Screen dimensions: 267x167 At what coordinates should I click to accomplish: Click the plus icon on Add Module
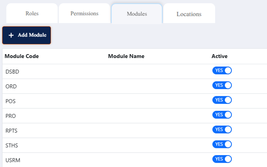pos(11,35)
